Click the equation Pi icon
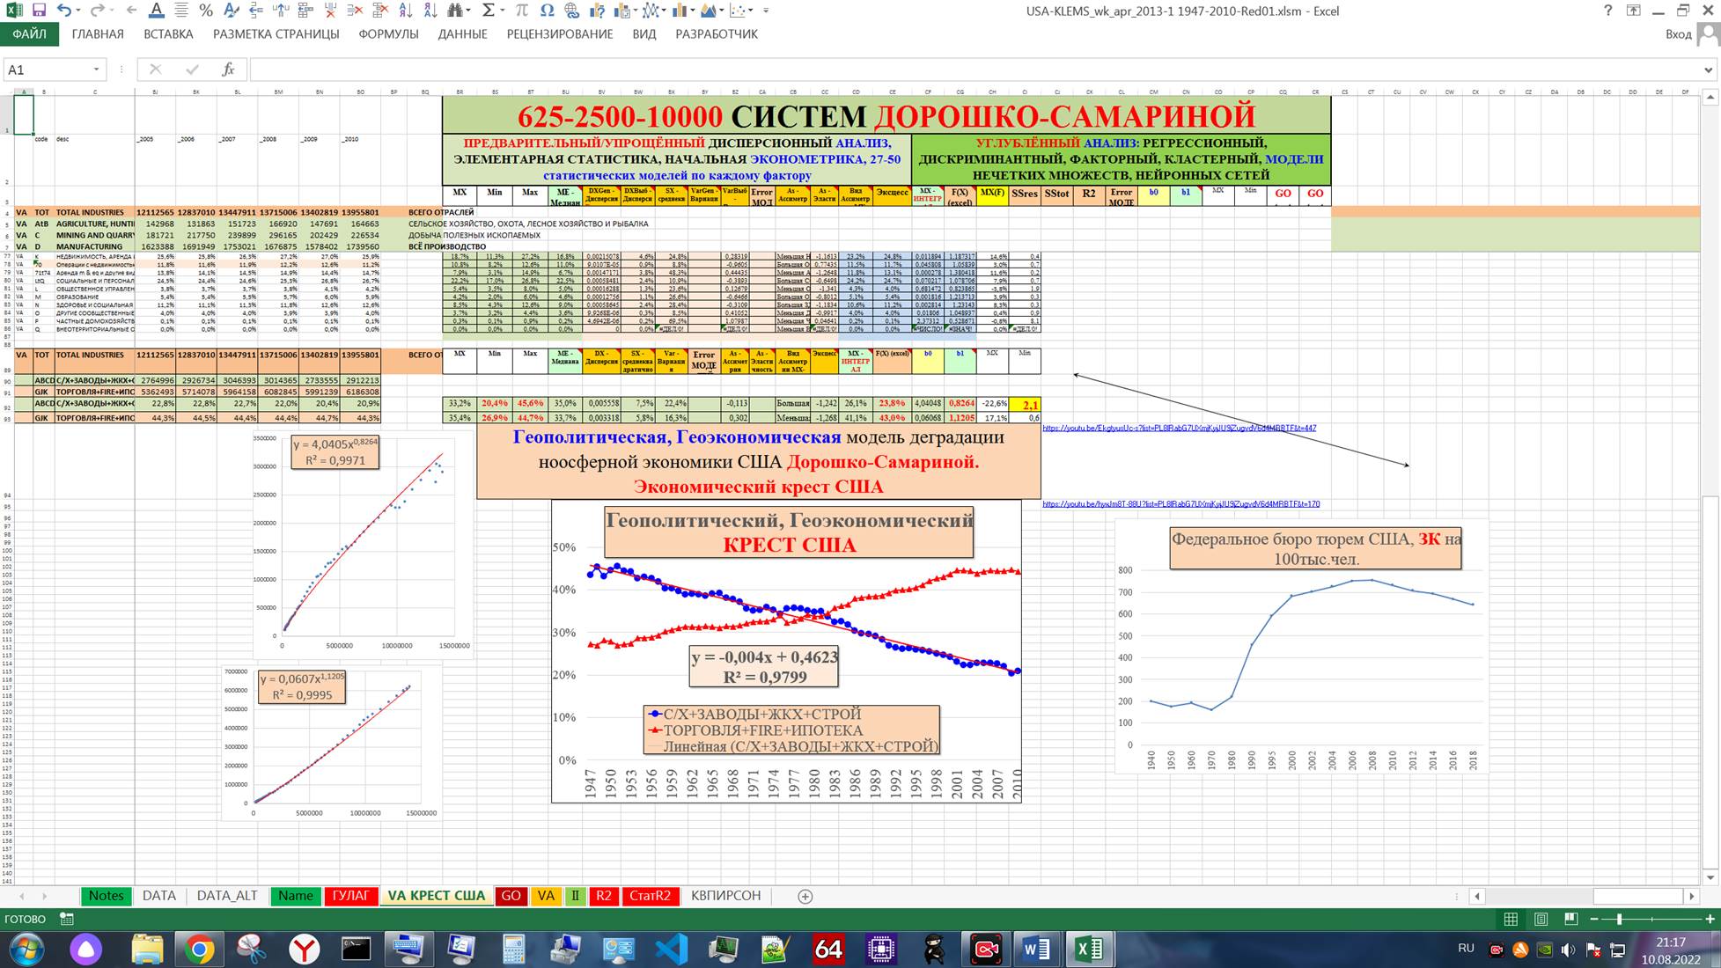 click(x=522, y=11)
